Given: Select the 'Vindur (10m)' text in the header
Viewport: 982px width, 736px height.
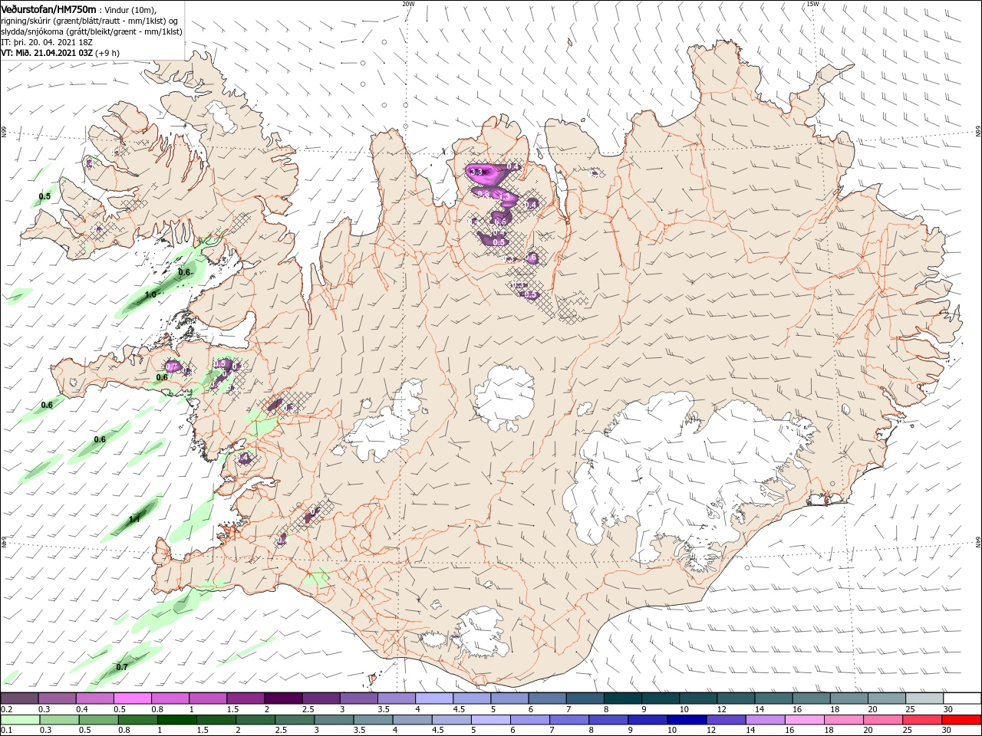Looking at the screenshot, I should 130,9.
